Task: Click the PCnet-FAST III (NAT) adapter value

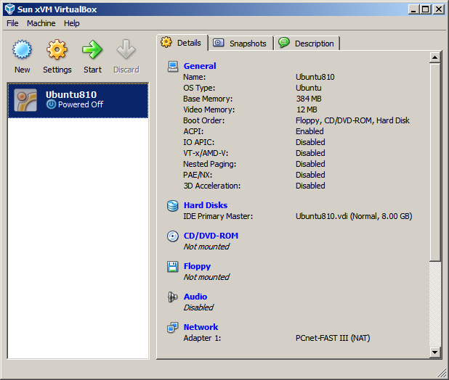Action: pos(333,338)
